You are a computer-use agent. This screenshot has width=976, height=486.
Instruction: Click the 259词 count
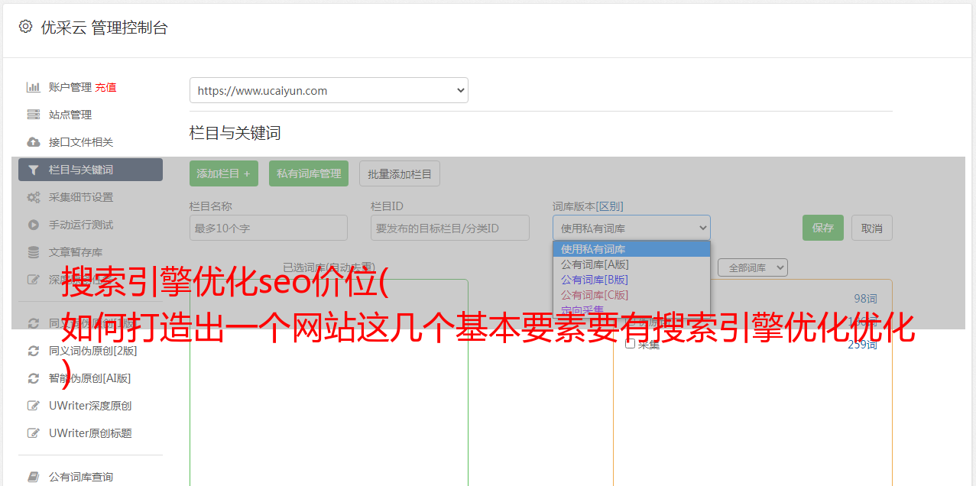pos(862,345)
